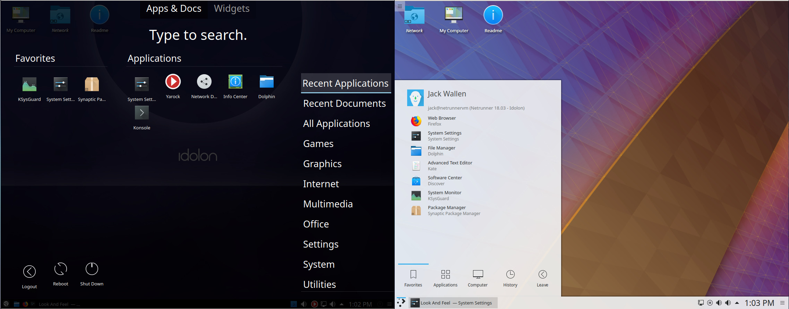Viewport: 789px width, 309px height.
Task: Launch System Settings under dashboard Favorites heading
Action: 61,89
